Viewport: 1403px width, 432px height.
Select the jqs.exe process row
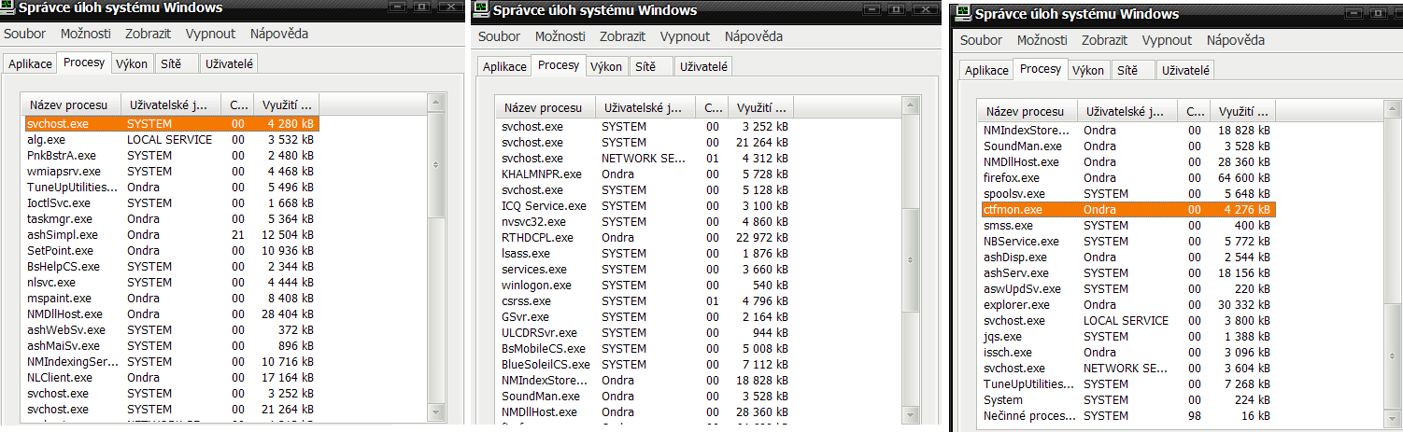click(x=1128, y=336)
